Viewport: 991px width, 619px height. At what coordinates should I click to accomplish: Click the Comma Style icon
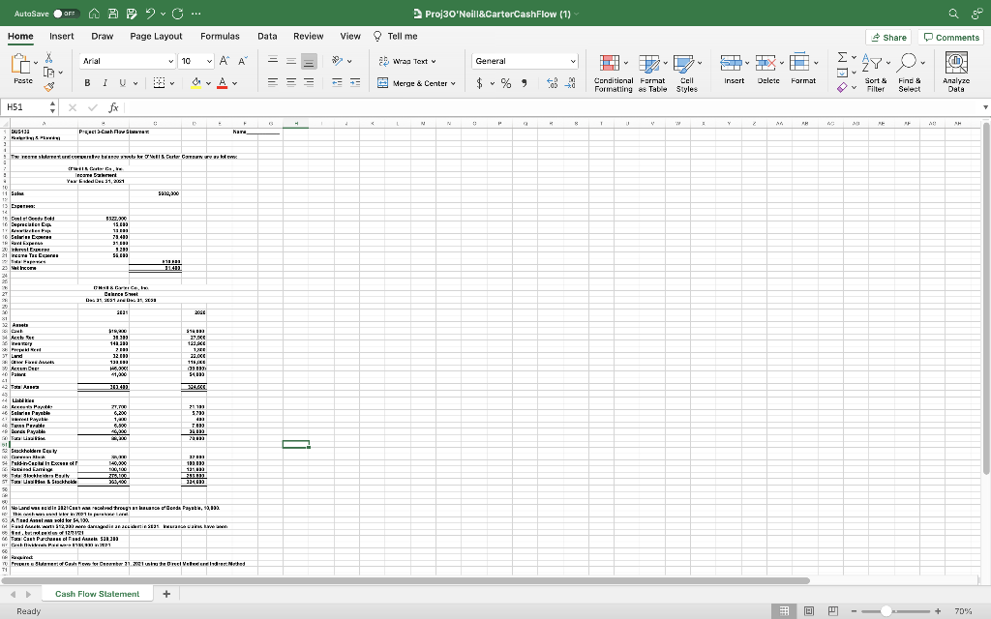coord(525,83)
